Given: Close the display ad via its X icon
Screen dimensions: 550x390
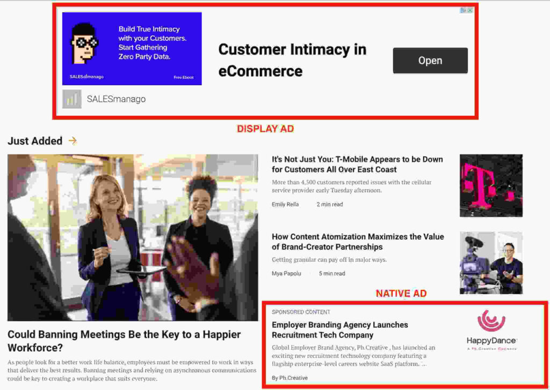Looking at the screenshot, I should pos(471,10).
